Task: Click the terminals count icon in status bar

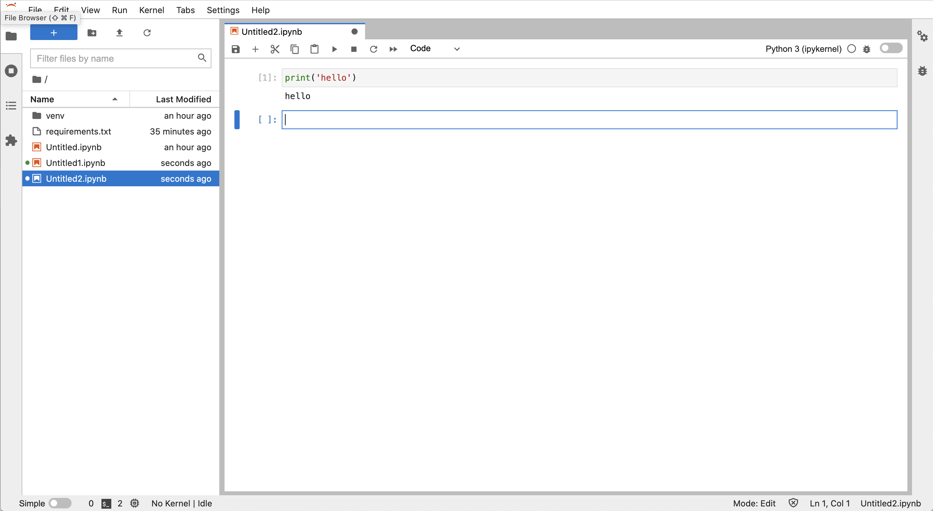Action: (x=106, y=503)
